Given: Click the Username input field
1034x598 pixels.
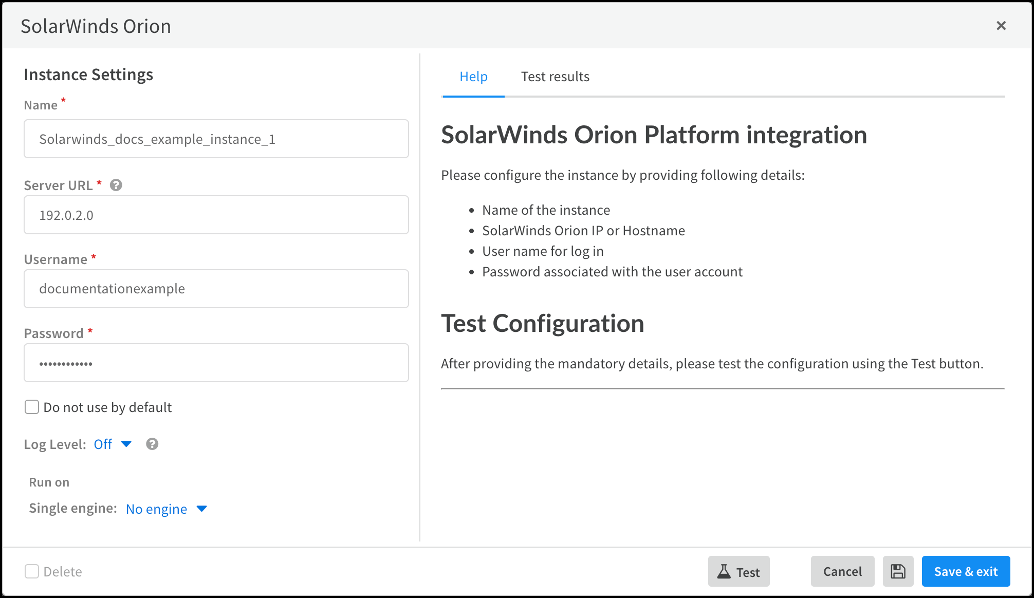Looking at the screenshot, I should click(216, 289).
